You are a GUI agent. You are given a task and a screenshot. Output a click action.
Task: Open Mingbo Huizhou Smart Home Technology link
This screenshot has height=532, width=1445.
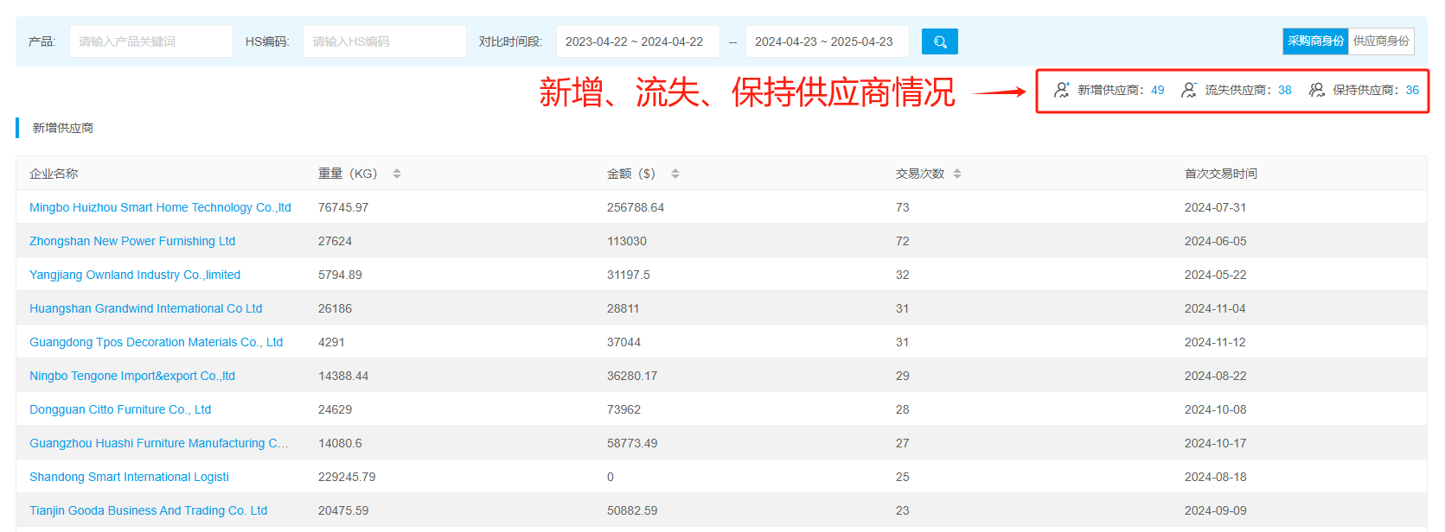[160, 207]
